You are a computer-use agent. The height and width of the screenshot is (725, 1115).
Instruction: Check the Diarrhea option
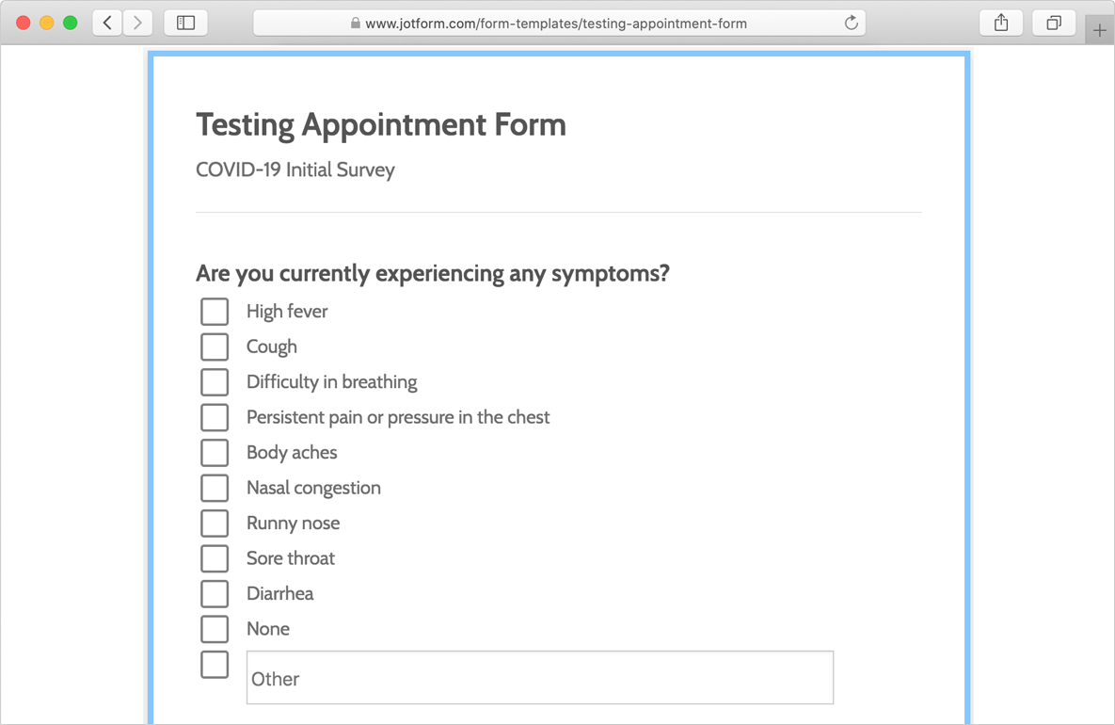click(x=215, y=594)
